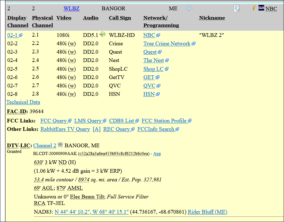Visit the Rider Bluff (ME) link
Image resolution: width=284 pixels, height=222 pixels.
pyautogui.click(x=207, y=212)
